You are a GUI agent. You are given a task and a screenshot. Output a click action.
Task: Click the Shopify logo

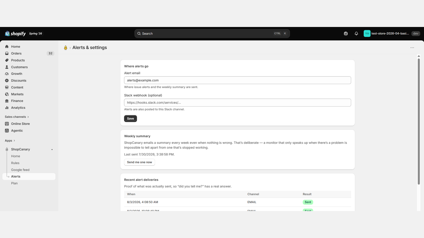15,34
